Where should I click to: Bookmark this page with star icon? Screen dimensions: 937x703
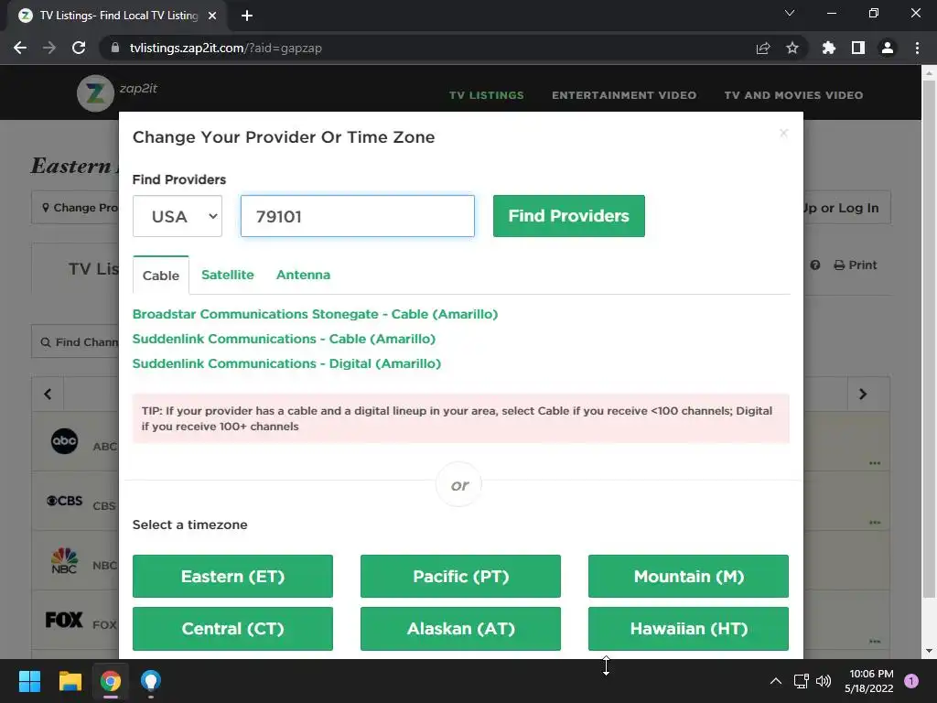(x=792, y=48)
